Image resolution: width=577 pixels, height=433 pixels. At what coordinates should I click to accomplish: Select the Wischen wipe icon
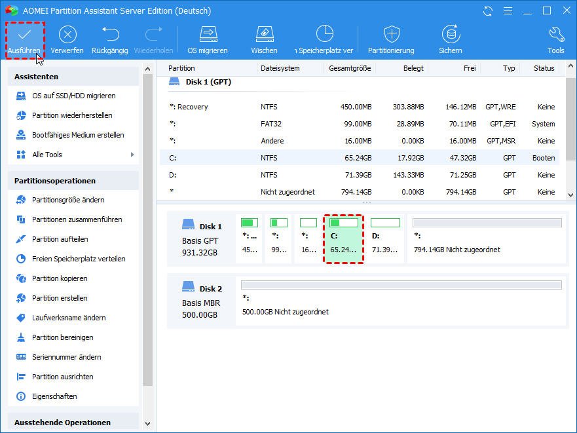click(264, 35)
